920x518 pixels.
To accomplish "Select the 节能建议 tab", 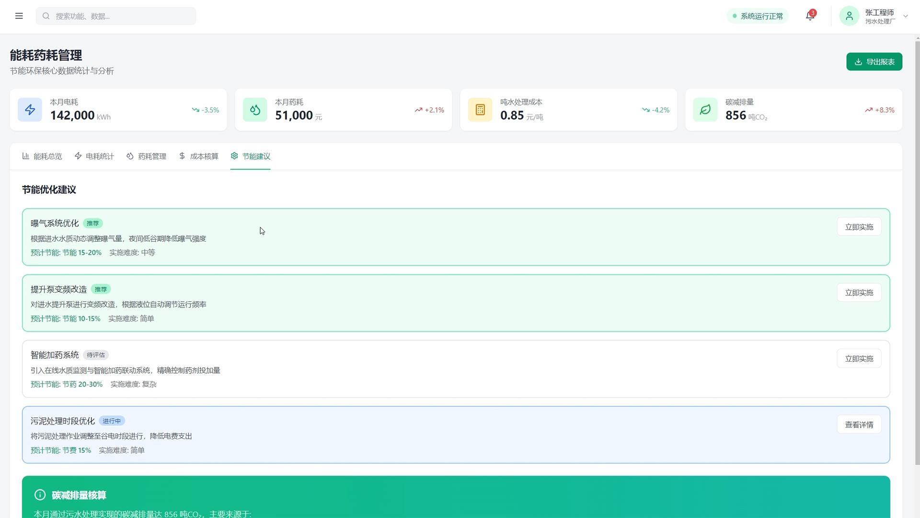I will click(x=251, y=156).
